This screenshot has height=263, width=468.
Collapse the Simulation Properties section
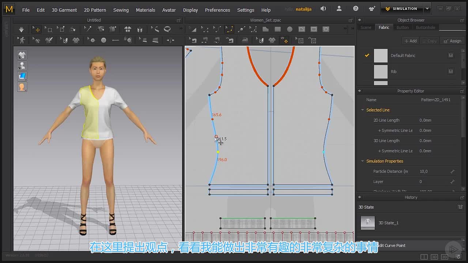[363, 161]
